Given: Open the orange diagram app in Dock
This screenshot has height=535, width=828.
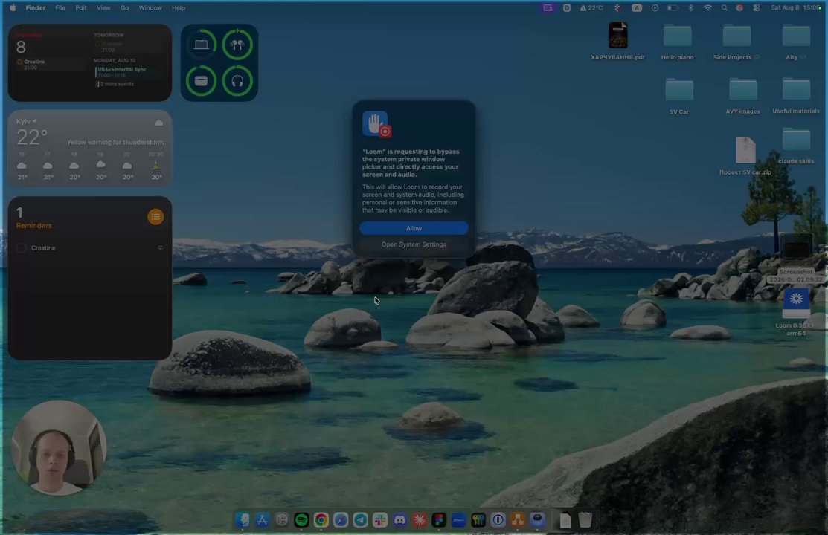Looking at the screenshot, I should point(518,520).
